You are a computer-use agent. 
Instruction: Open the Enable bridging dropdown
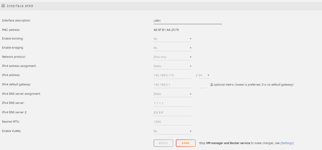pos(173,48)
